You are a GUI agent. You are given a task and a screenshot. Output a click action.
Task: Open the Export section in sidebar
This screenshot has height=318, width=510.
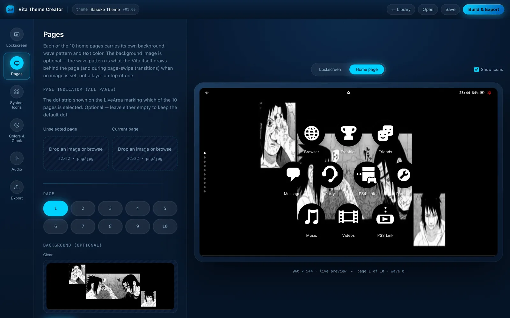coord(17,190)
